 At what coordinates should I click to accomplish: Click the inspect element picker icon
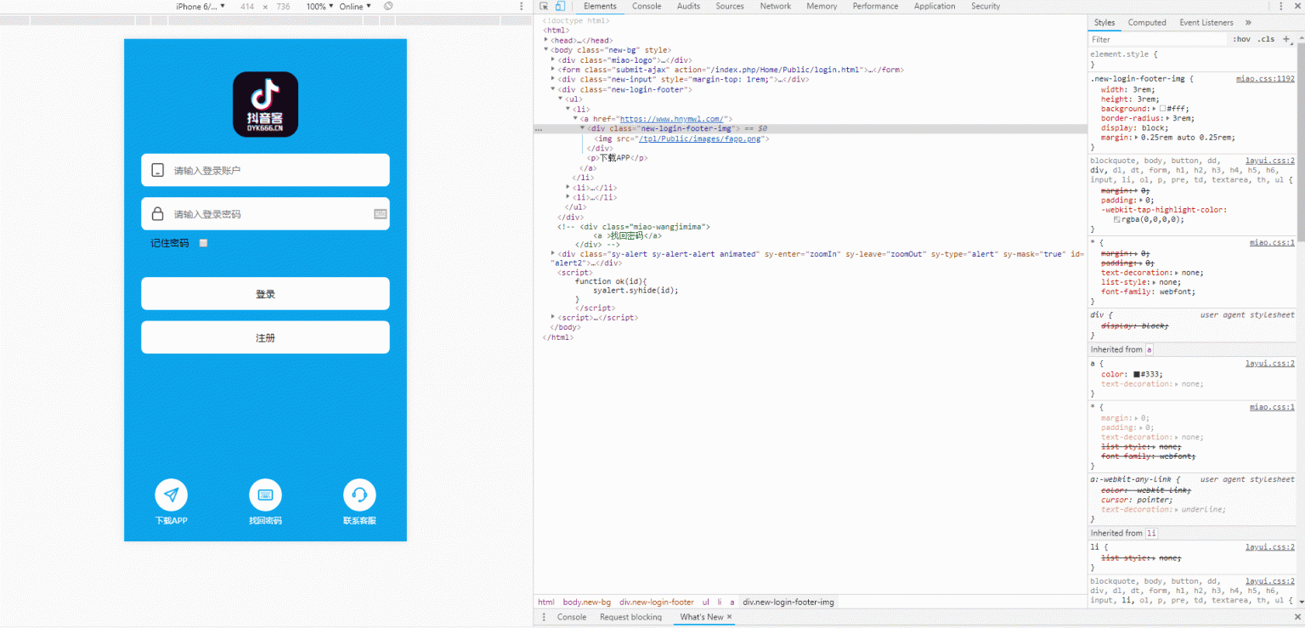pyautogui.click(x=545, y=6)
